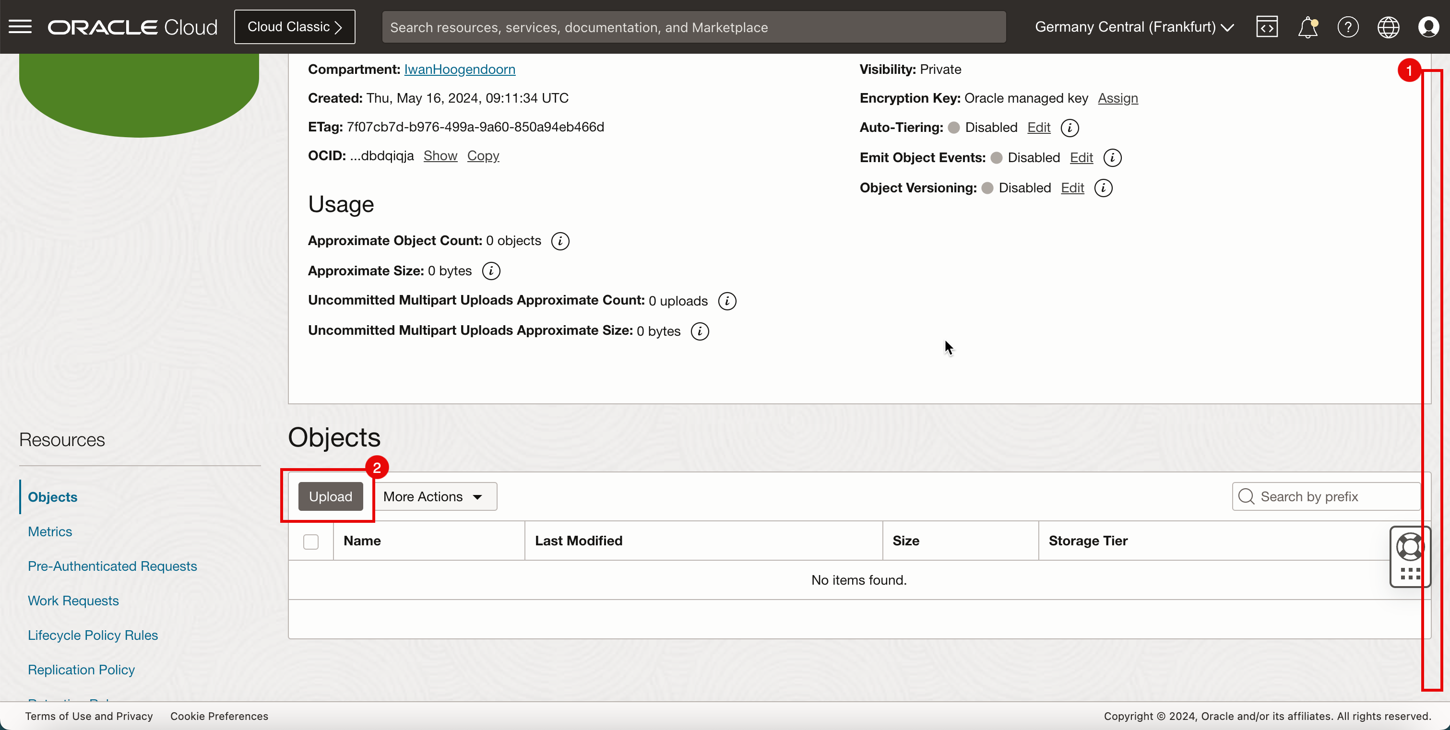Open the Help documentation icon

[x=1347, y=26]
